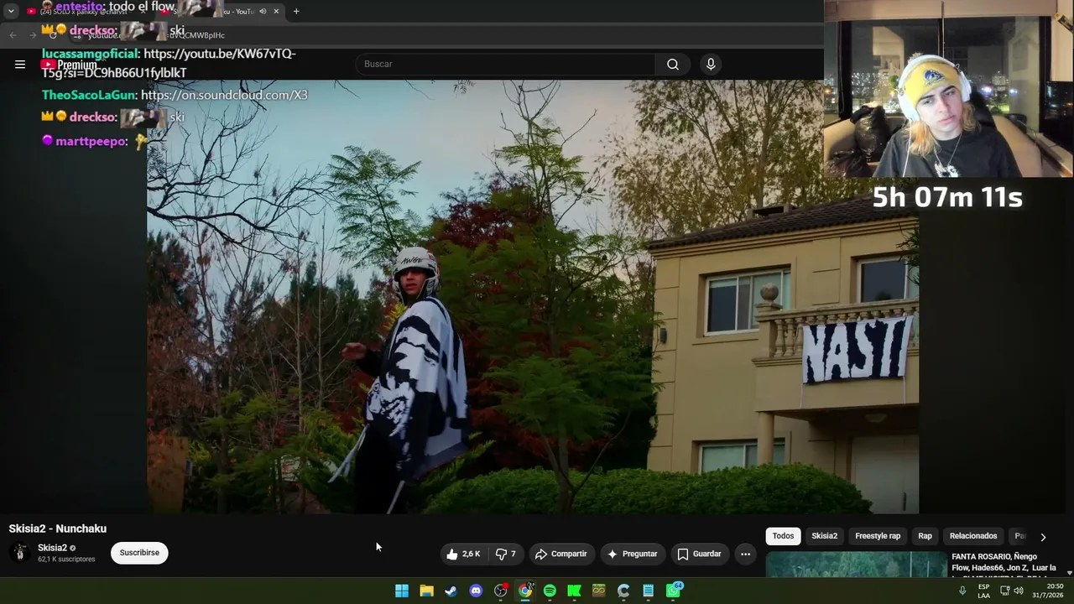
Task: Expand the Chrome tab search dropdown
Action: click(11, 11)
